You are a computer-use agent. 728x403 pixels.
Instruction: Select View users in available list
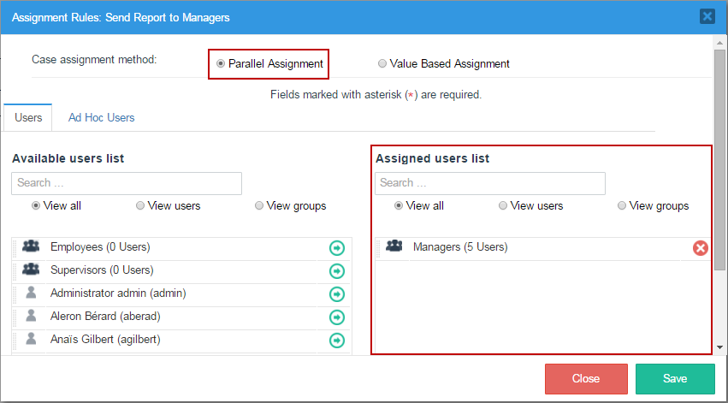click(x=140, y=205)
